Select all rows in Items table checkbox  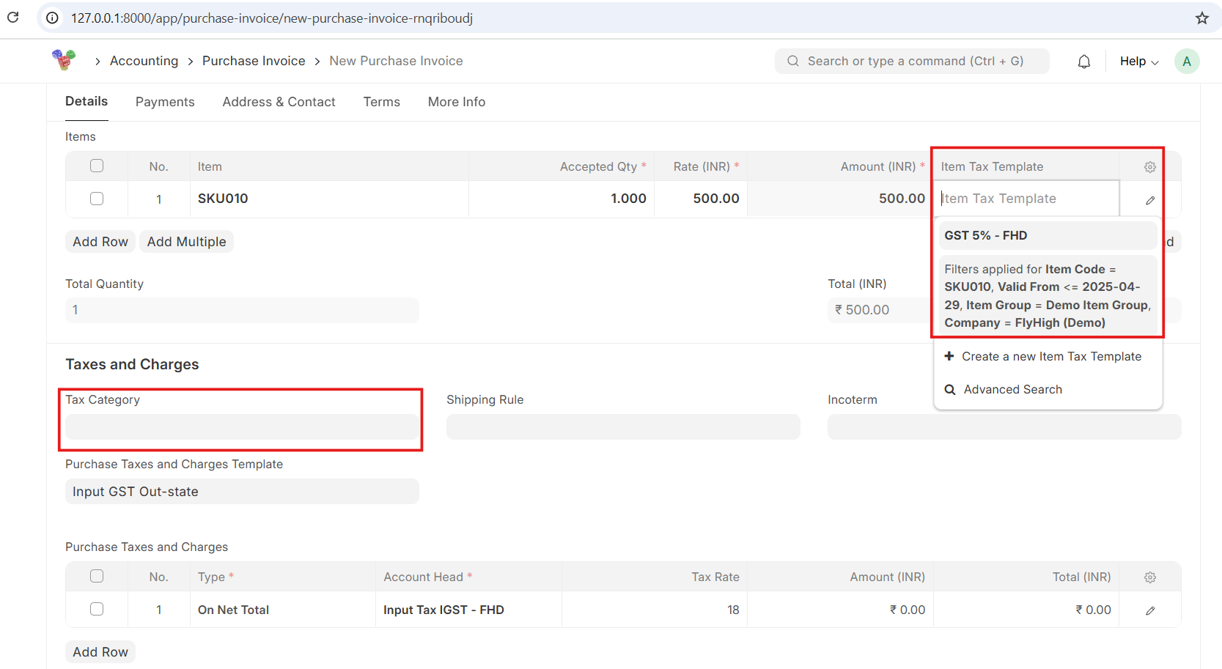[97, 166]
